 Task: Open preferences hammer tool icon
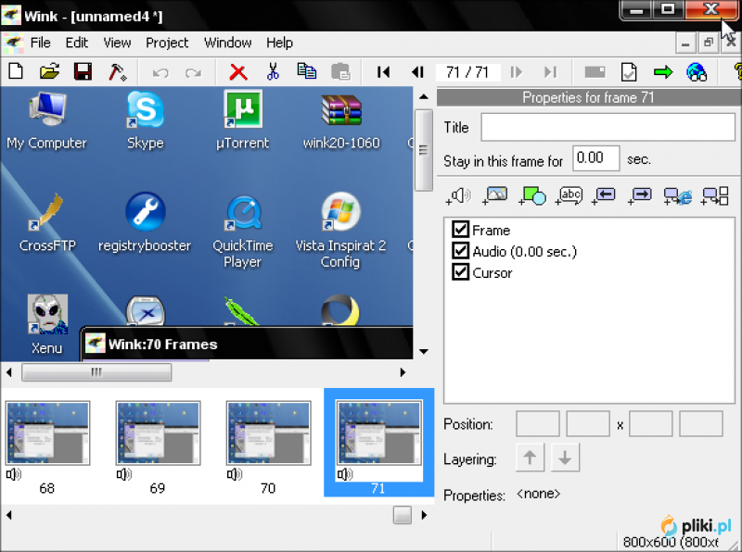point(117,72)
